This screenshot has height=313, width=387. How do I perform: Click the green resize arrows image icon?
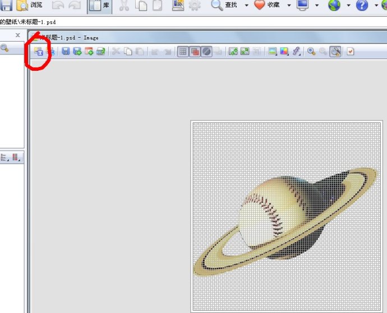click(245, 52)
